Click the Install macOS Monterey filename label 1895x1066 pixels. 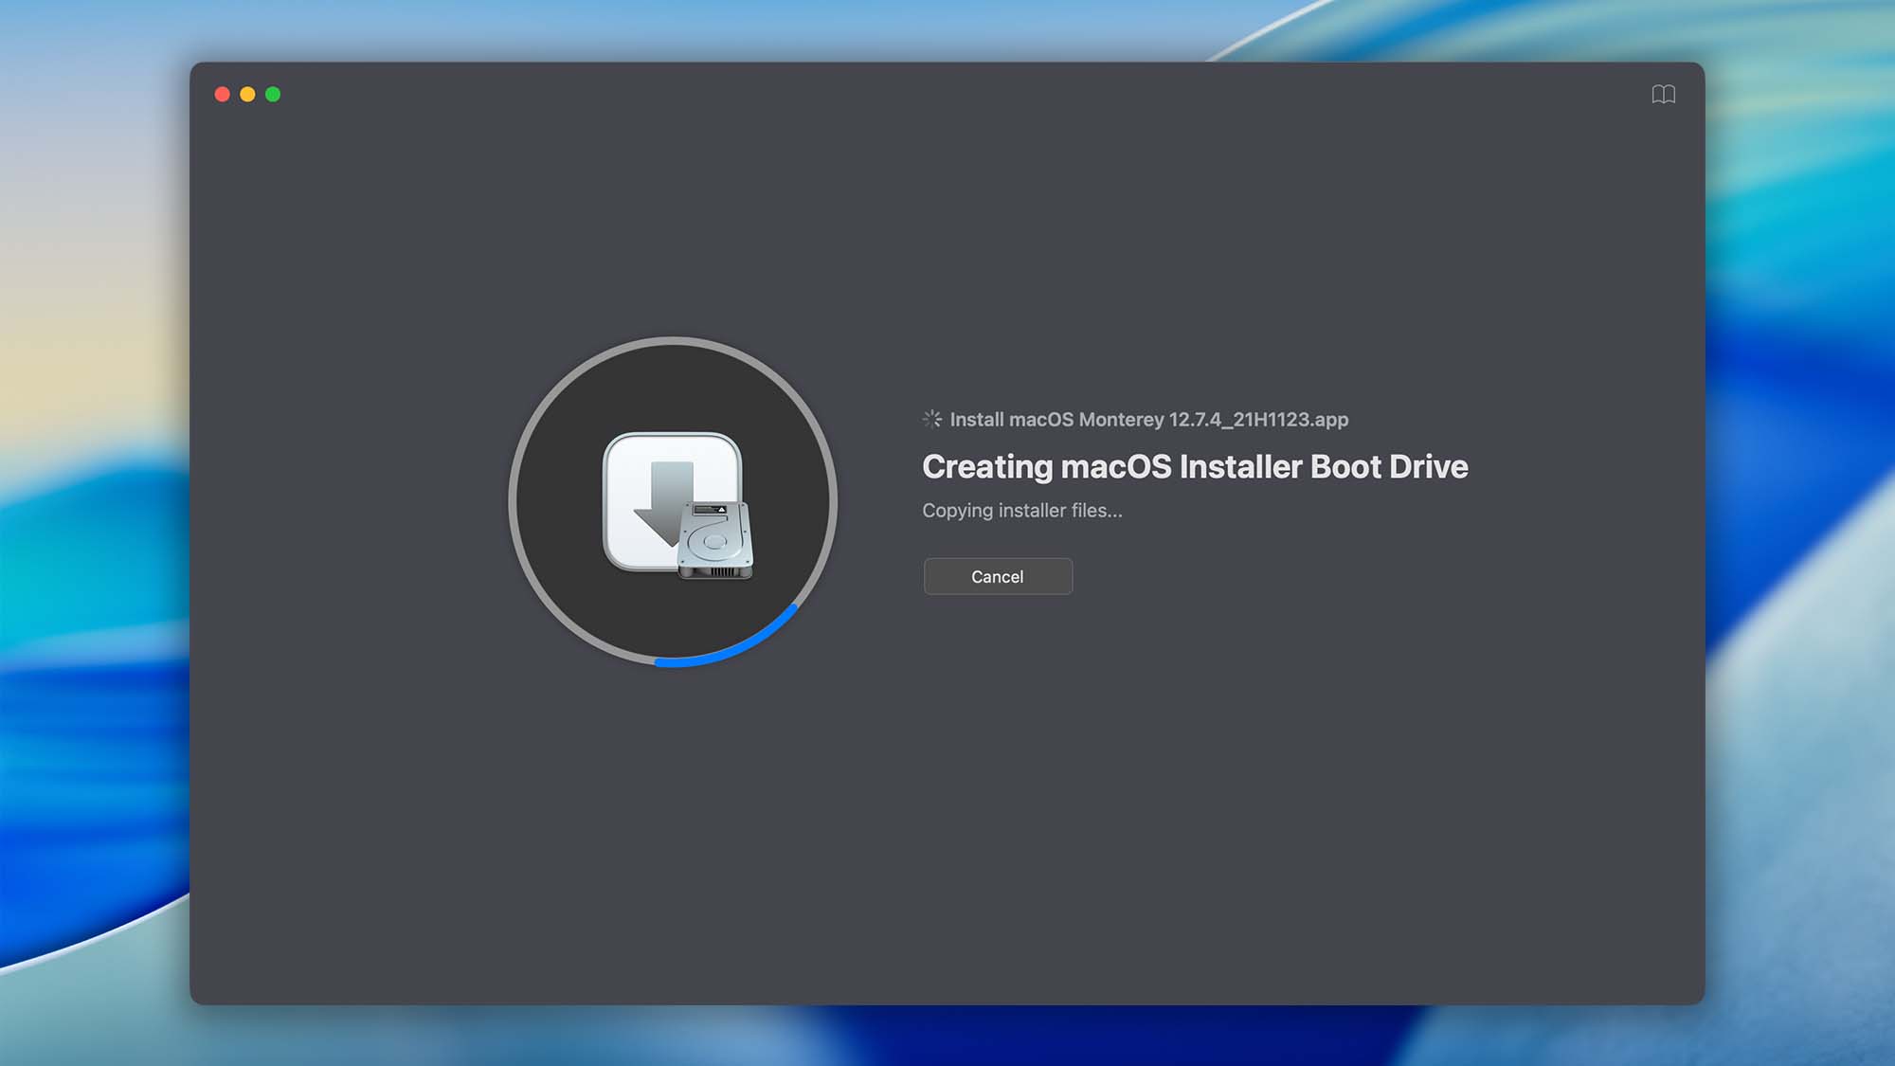click(1148, 419)
